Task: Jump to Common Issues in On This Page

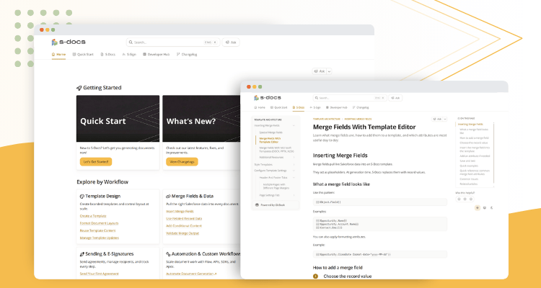Action: click(x=469, y=179)
